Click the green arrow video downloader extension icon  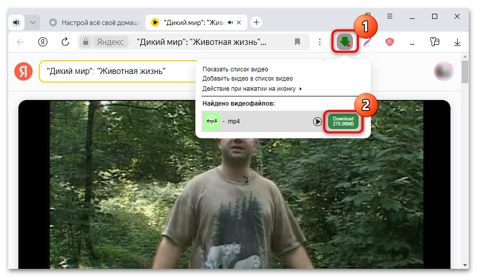[345, 42]
